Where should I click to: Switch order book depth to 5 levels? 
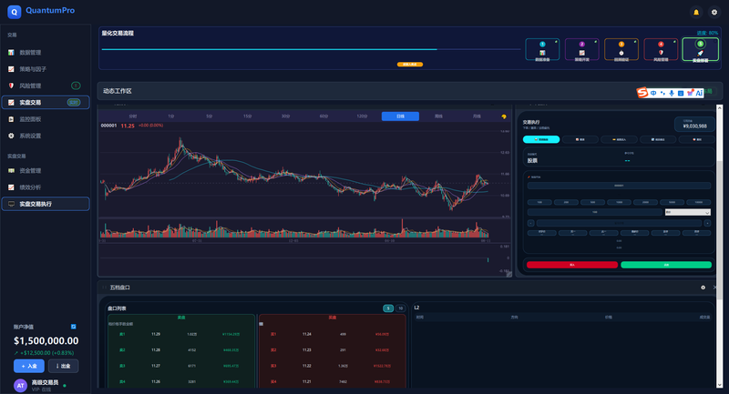tap(388, 308)
